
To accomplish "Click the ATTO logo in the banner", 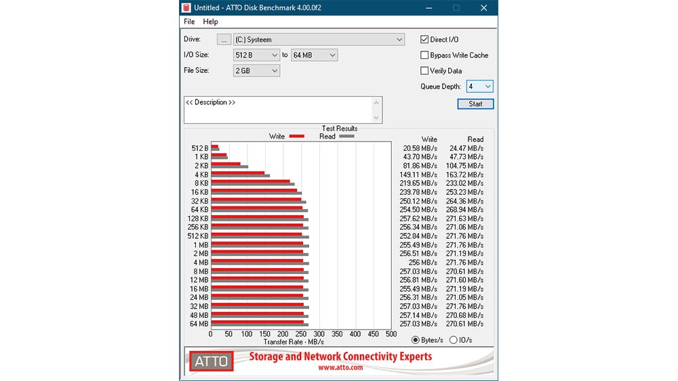I will pyautogui.click(x=212, y=361).
